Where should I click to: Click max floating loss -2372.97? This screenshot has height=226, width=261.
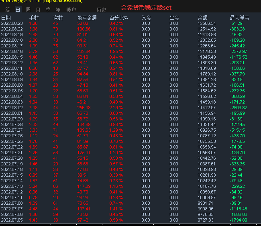click(x=239, y=52)
